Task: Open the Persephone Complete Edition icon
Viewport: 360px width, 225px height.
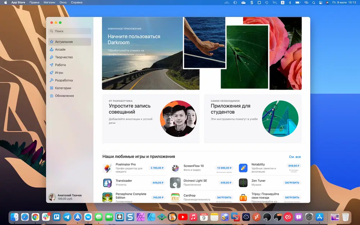Action: pyautogui.click(x=107, y=197)
